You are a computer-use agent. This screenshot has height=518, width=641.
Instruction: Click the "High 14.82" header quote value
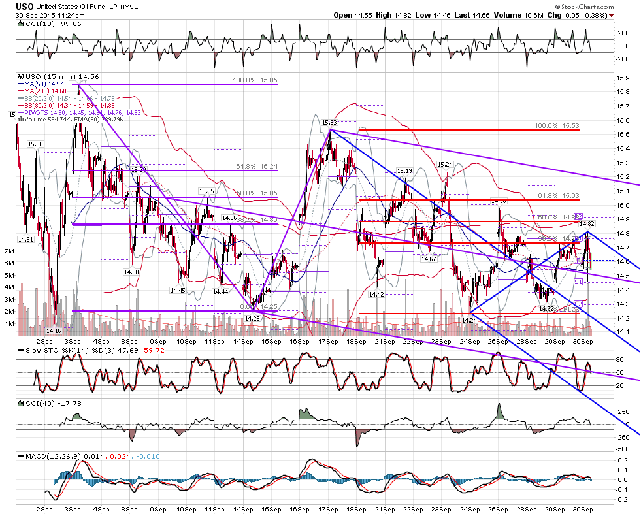point(393,15)
